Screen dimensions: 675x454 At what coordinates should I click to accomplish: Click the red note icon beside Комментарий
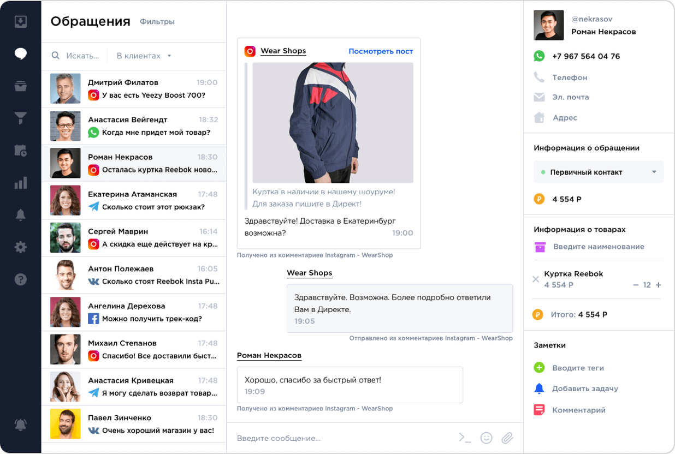pyautogui.click(x=539, y=410)
